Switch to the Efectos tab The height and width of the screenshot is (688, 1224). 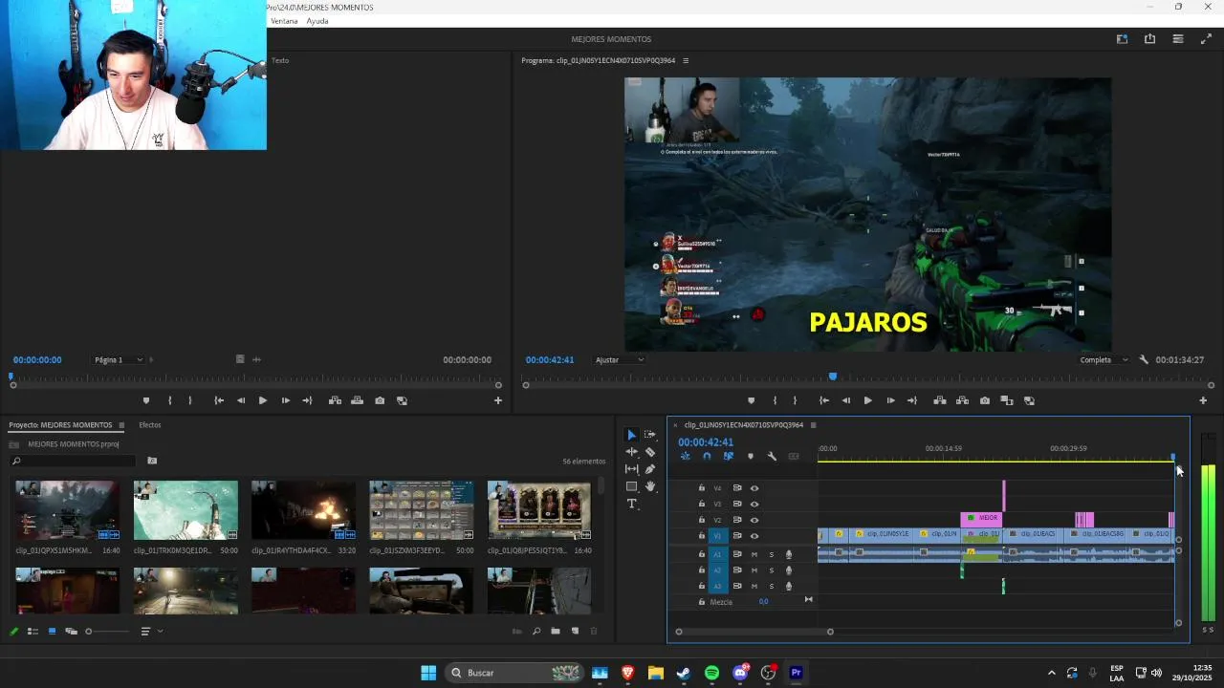coord(150,425)
